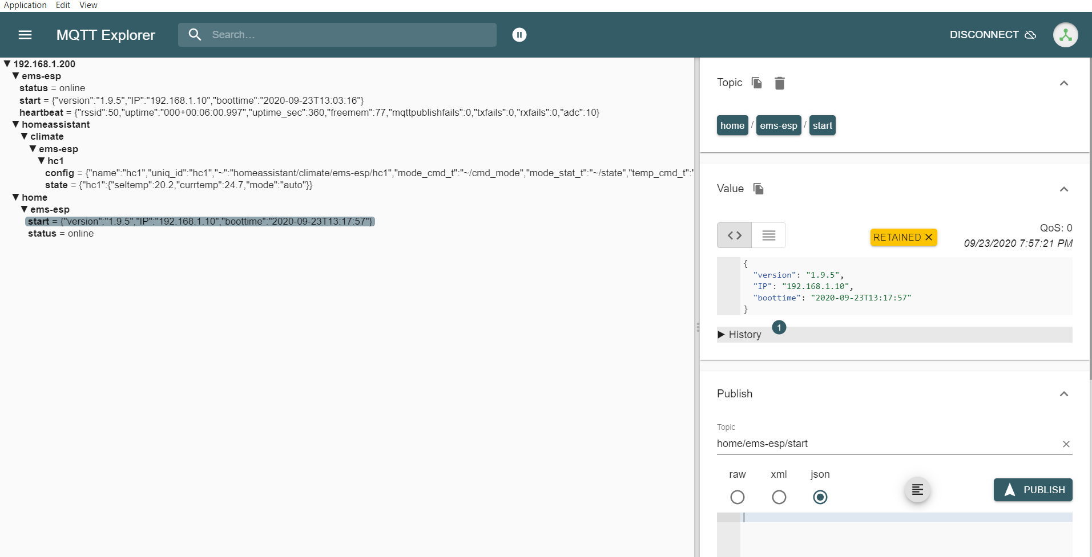Switch value view to raw text mode
1092x557 pixels.
(769, 235)
